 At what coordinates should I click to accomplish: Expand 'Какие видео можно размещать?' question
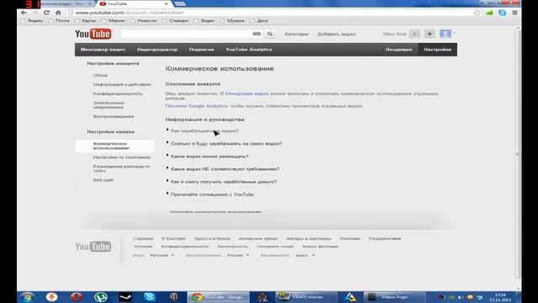tap(209, 157)
